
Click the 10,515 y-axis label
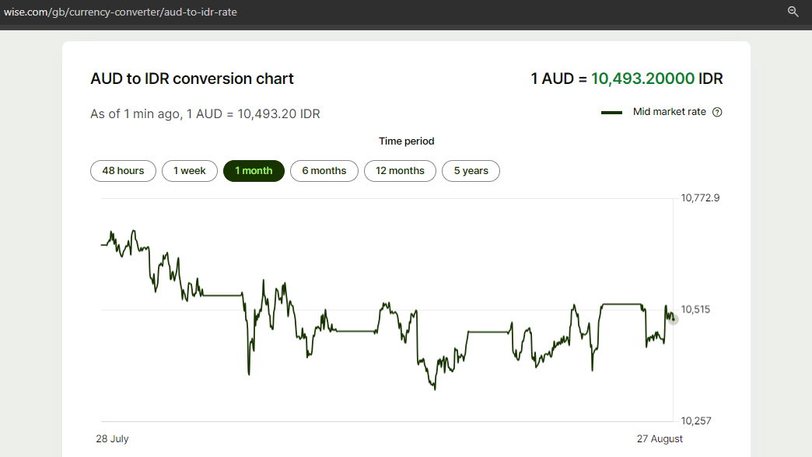click(695, 309)
